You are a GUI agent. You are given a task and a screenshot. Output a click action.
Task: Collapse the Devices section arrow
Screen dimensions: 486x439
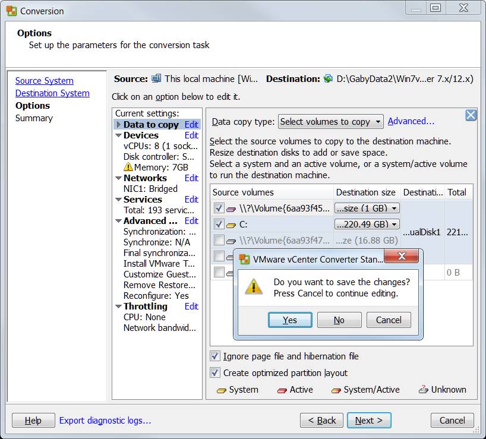click(x=118, y=135)
